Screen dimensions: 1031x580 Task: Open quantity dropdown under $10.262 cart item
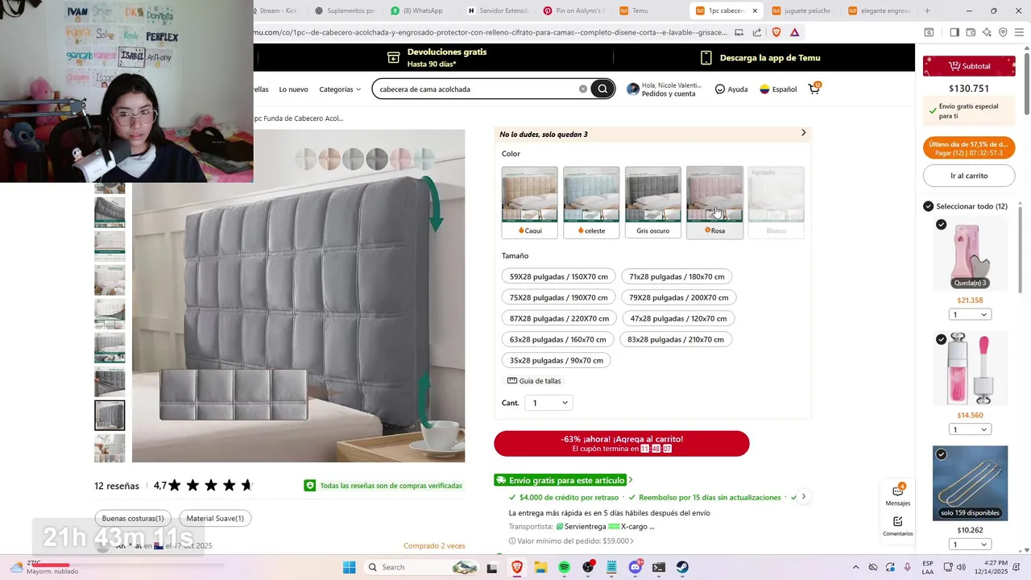coord(970,545)
